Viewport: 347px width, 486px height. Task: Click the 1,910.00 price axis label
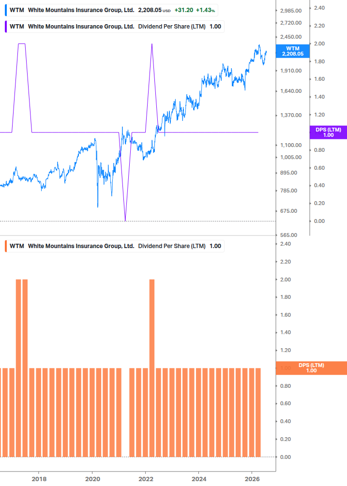[291, 71]
